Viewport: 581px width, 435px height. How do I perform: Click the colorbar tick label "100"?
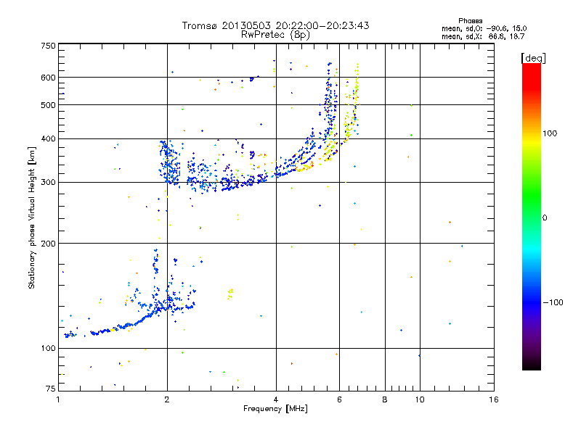550,133
